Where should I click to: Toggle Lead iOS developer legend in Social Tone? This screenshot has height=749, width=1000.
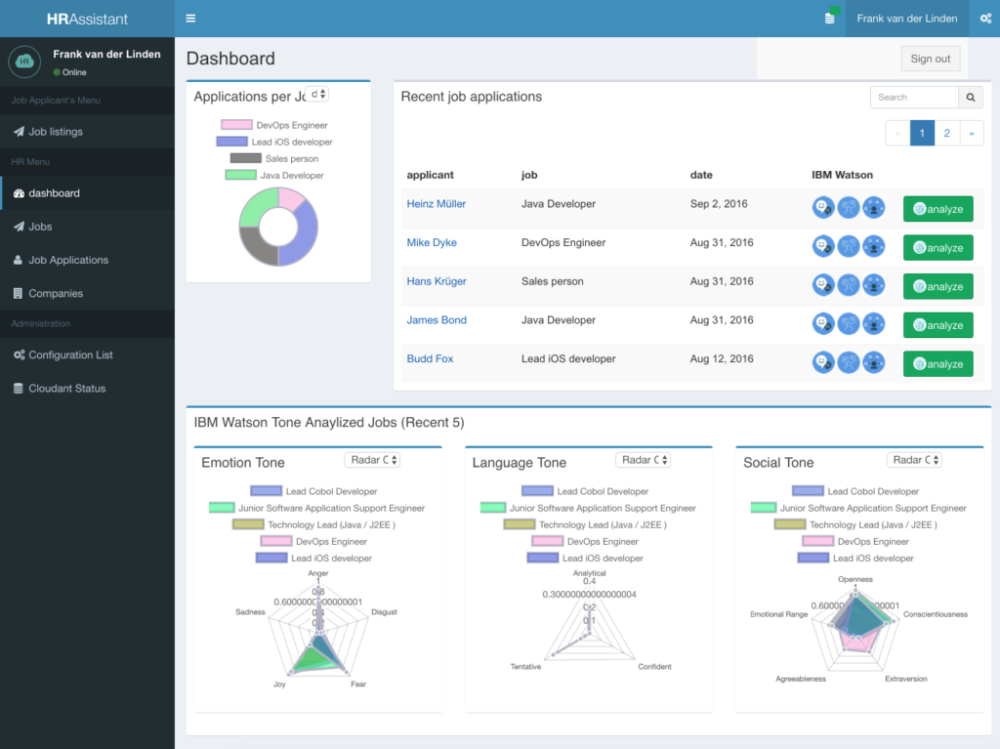coord(855,558)
